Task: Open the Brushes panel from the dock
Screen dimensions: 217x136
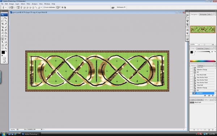Action: click(x=187, y=21)
